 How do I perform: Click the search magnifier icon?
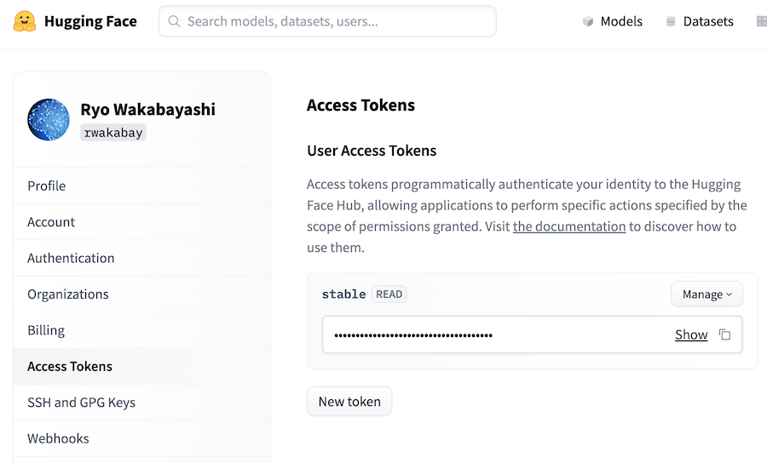click(174, 21)
